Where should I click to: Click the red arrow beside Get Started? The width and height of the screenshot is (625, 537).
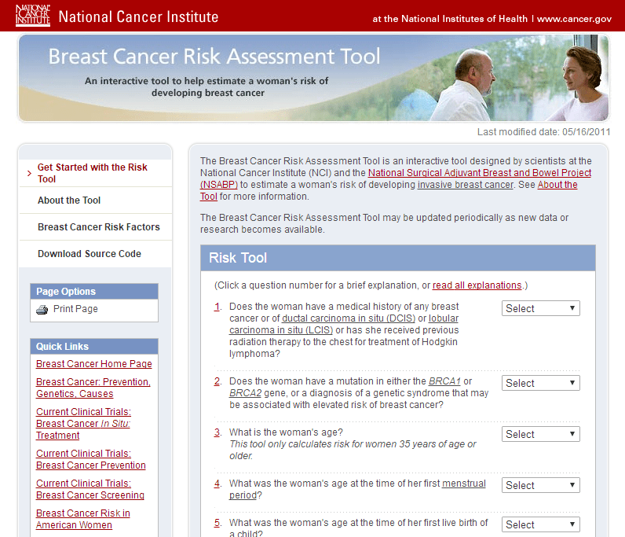pyautogui.click(x=29, y=173)
